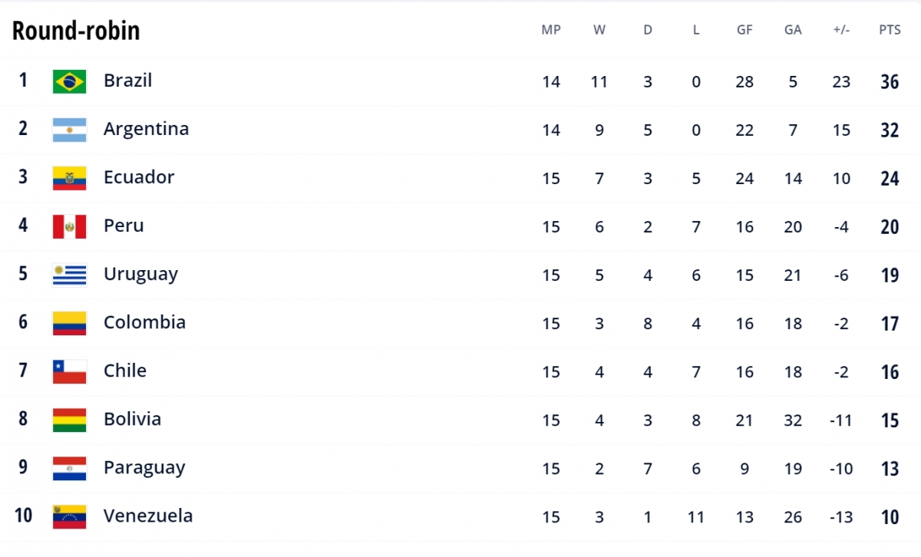
Task: Click the Paraguay flag icon
Action: click(x=69, y=468)
